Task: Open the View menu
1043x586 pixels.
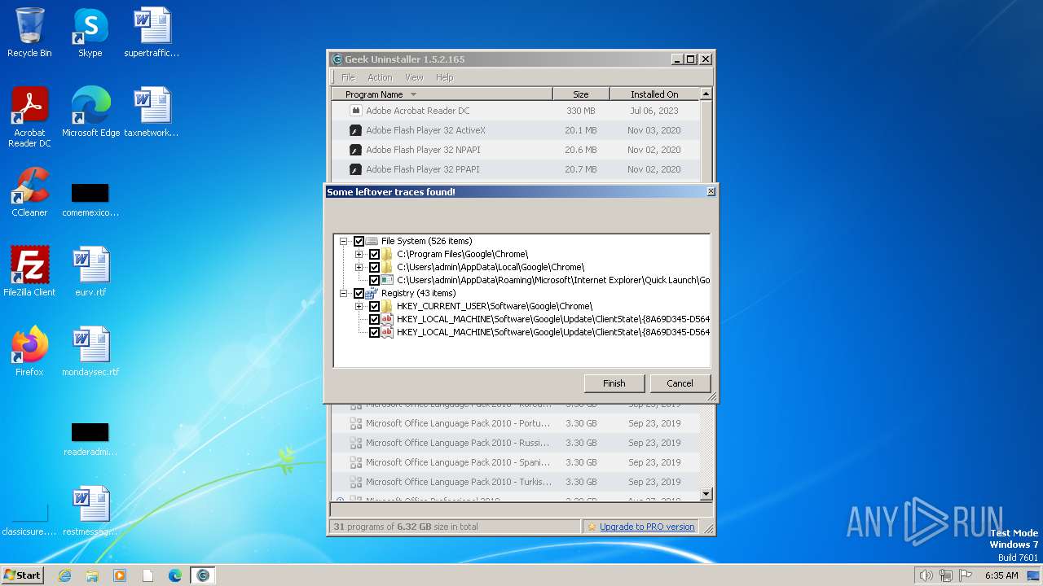Action: coord(414,77)
